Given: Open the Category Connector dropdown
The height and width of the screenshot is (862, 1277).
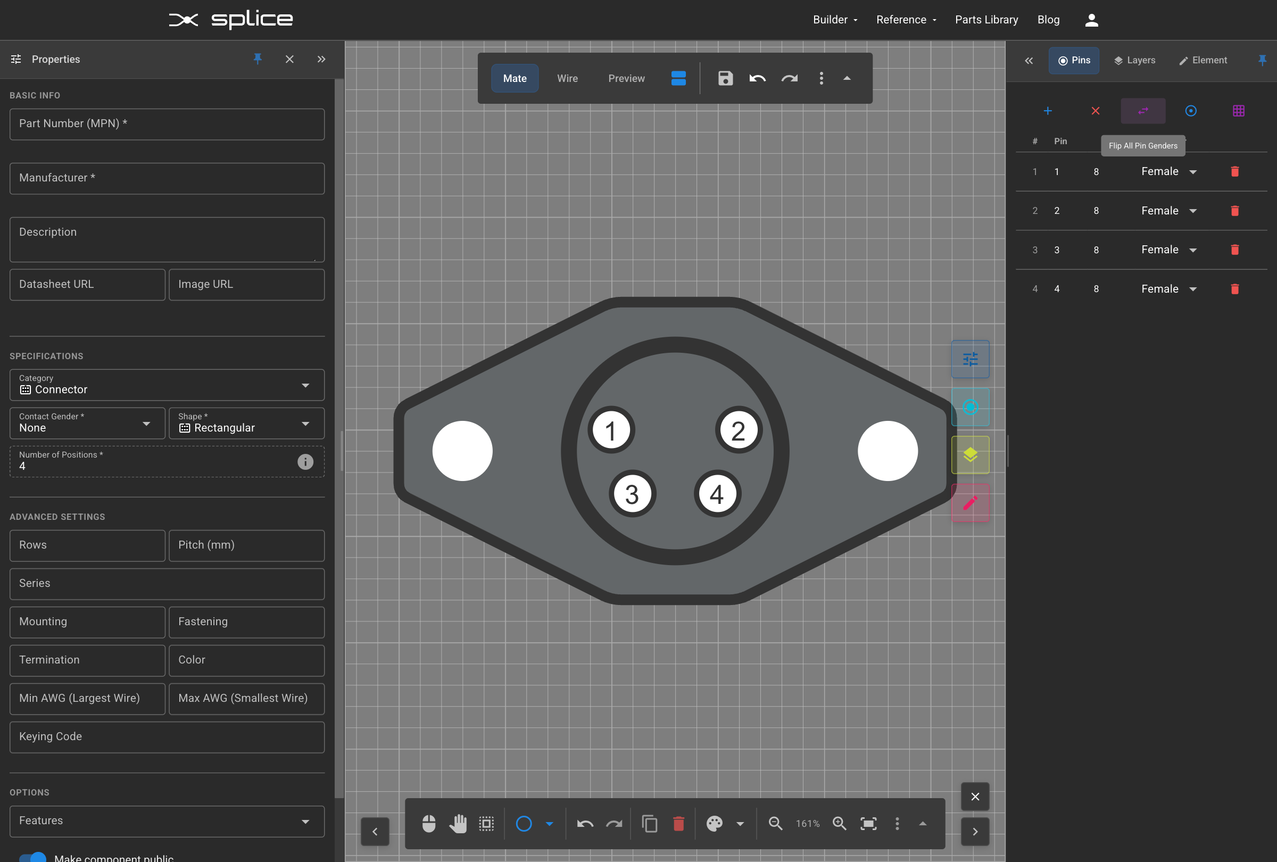Looking at the screenshot, I should (x=305, y=385).
